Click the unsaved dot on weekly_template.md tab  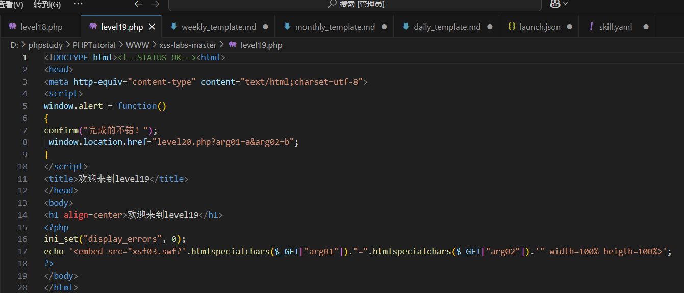coord(265,27)
